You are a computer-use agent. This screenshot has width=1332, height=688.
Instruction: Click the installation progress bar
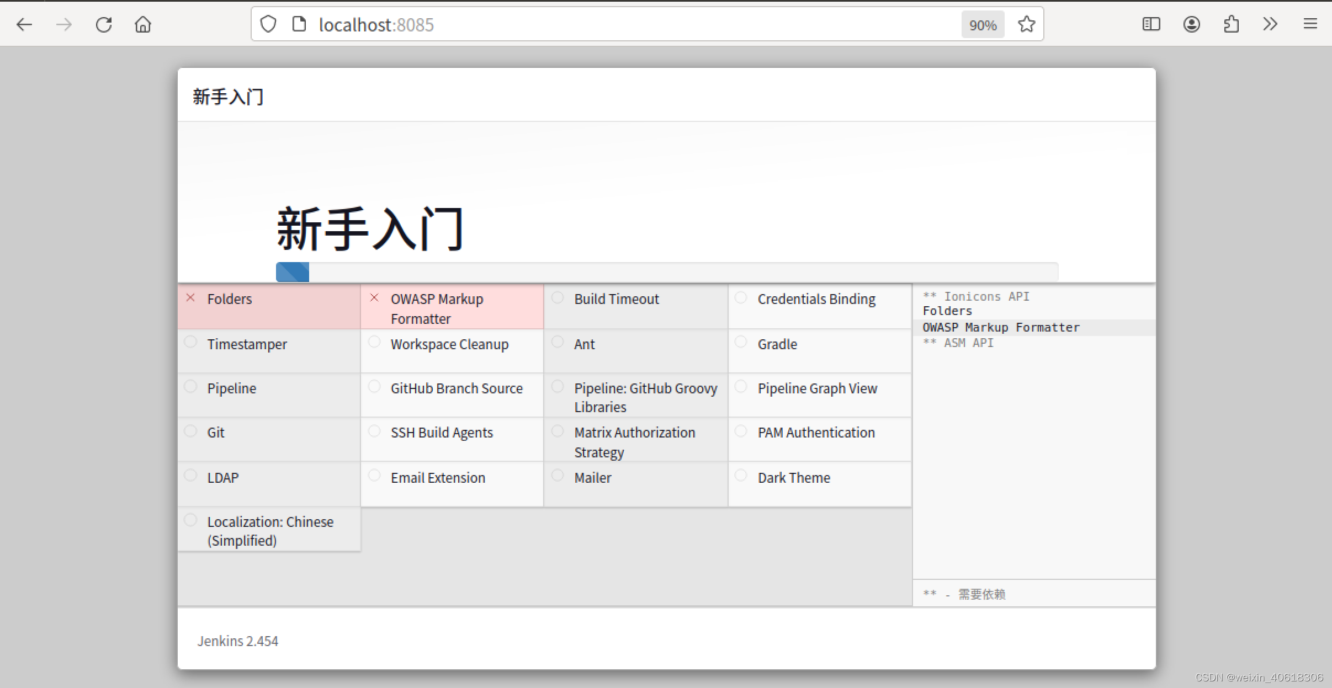pos(667,271)
